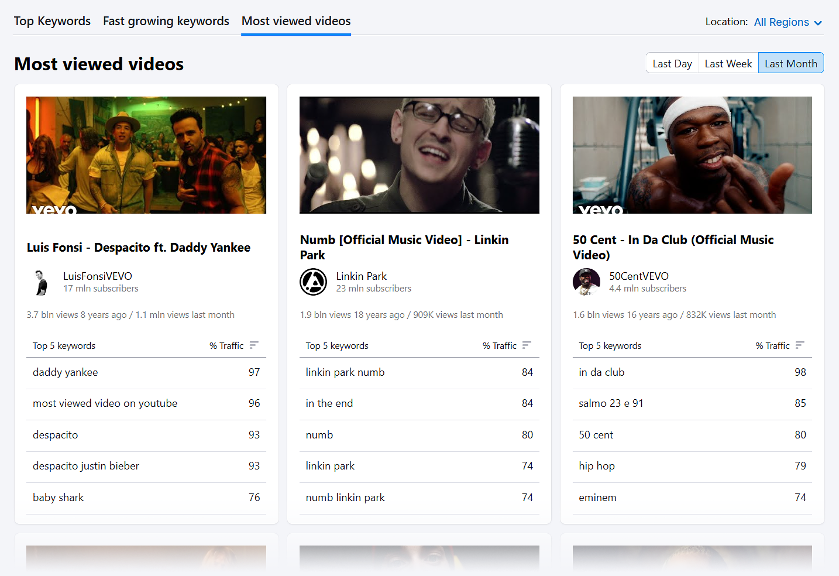Viewport: 839px width, 576px height.
Task: Open LuisFonsiVEVO channel avatar
Action: tap(40, 282)
